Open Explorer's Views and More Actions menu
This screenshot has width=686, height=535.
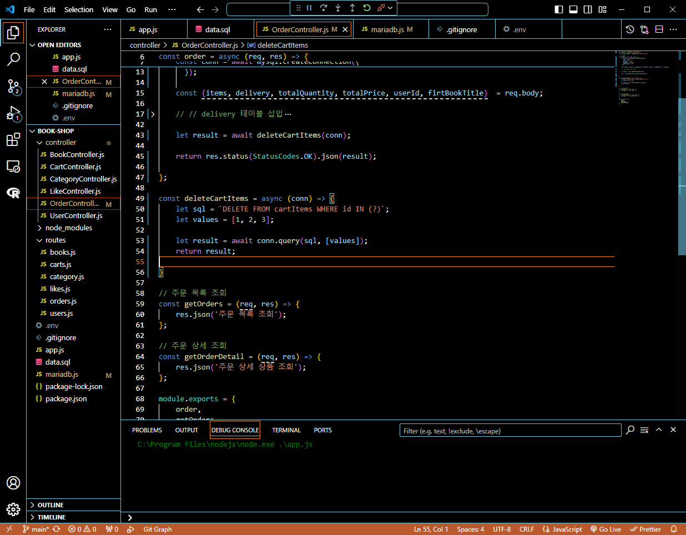click(x=108, y=29)
